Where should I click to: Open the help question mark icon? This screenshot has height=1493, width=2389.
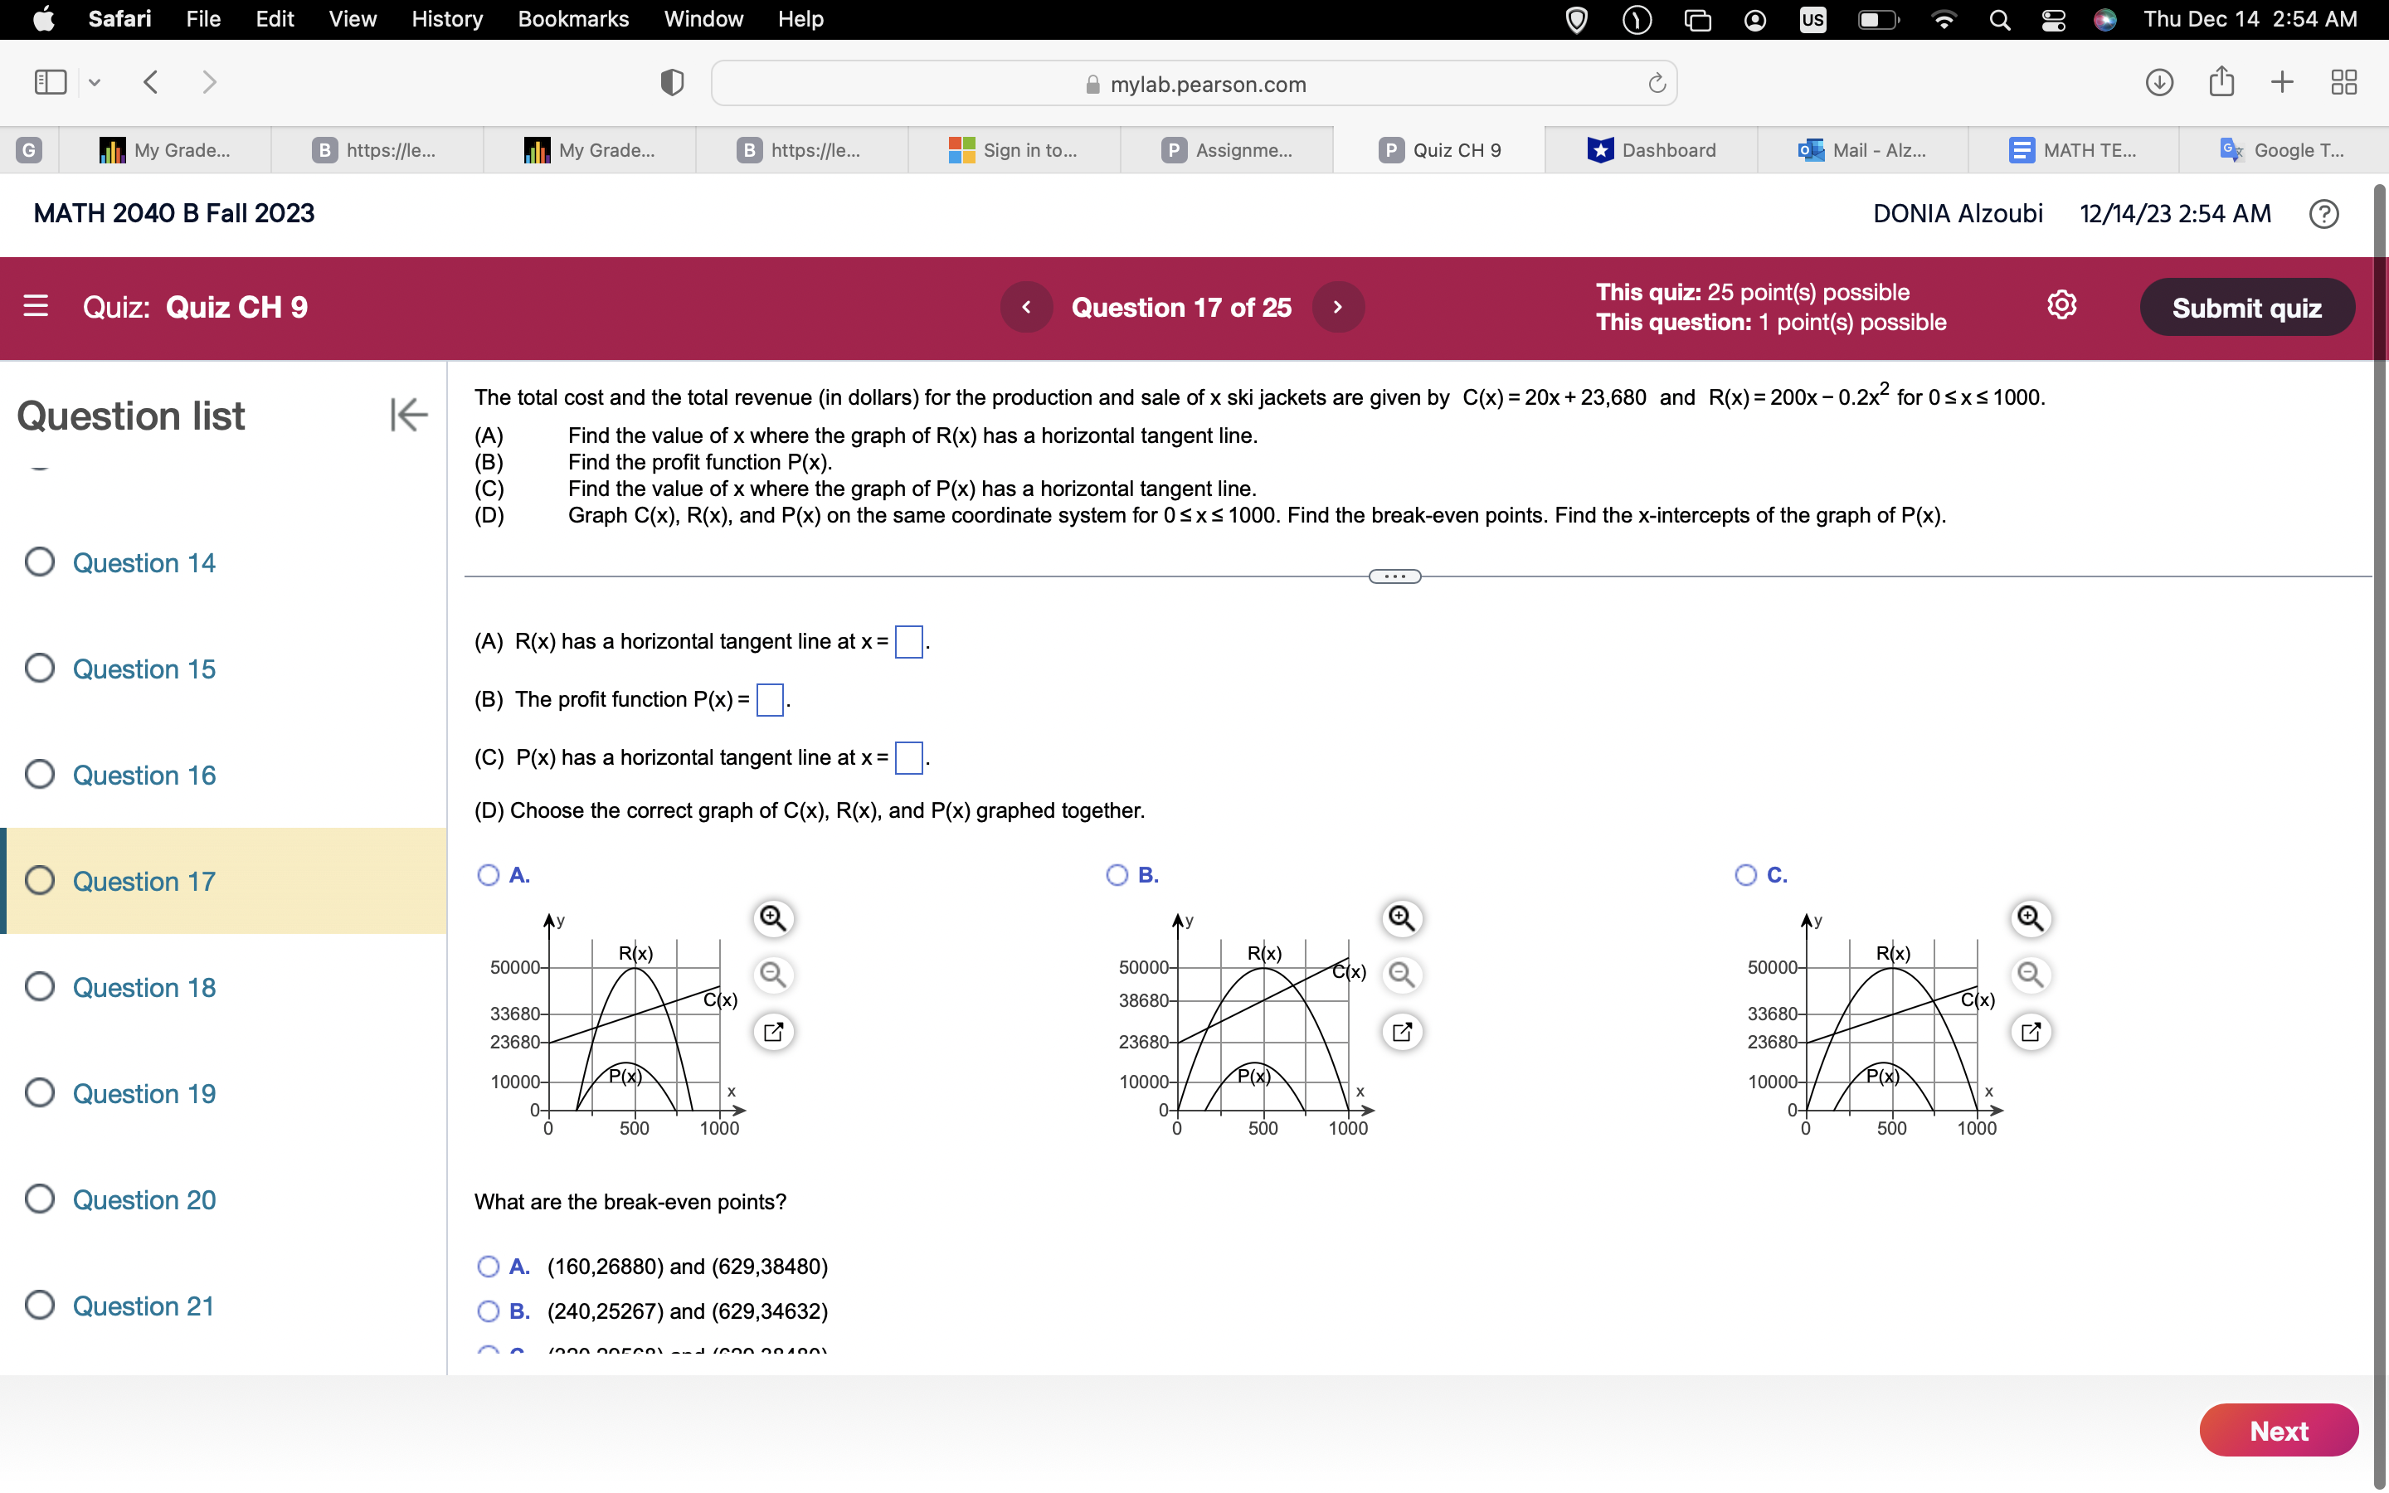tap(2323, 213)
